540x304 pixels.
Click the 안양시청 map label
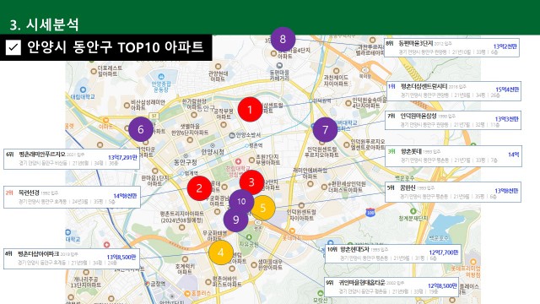coord(213,152)
